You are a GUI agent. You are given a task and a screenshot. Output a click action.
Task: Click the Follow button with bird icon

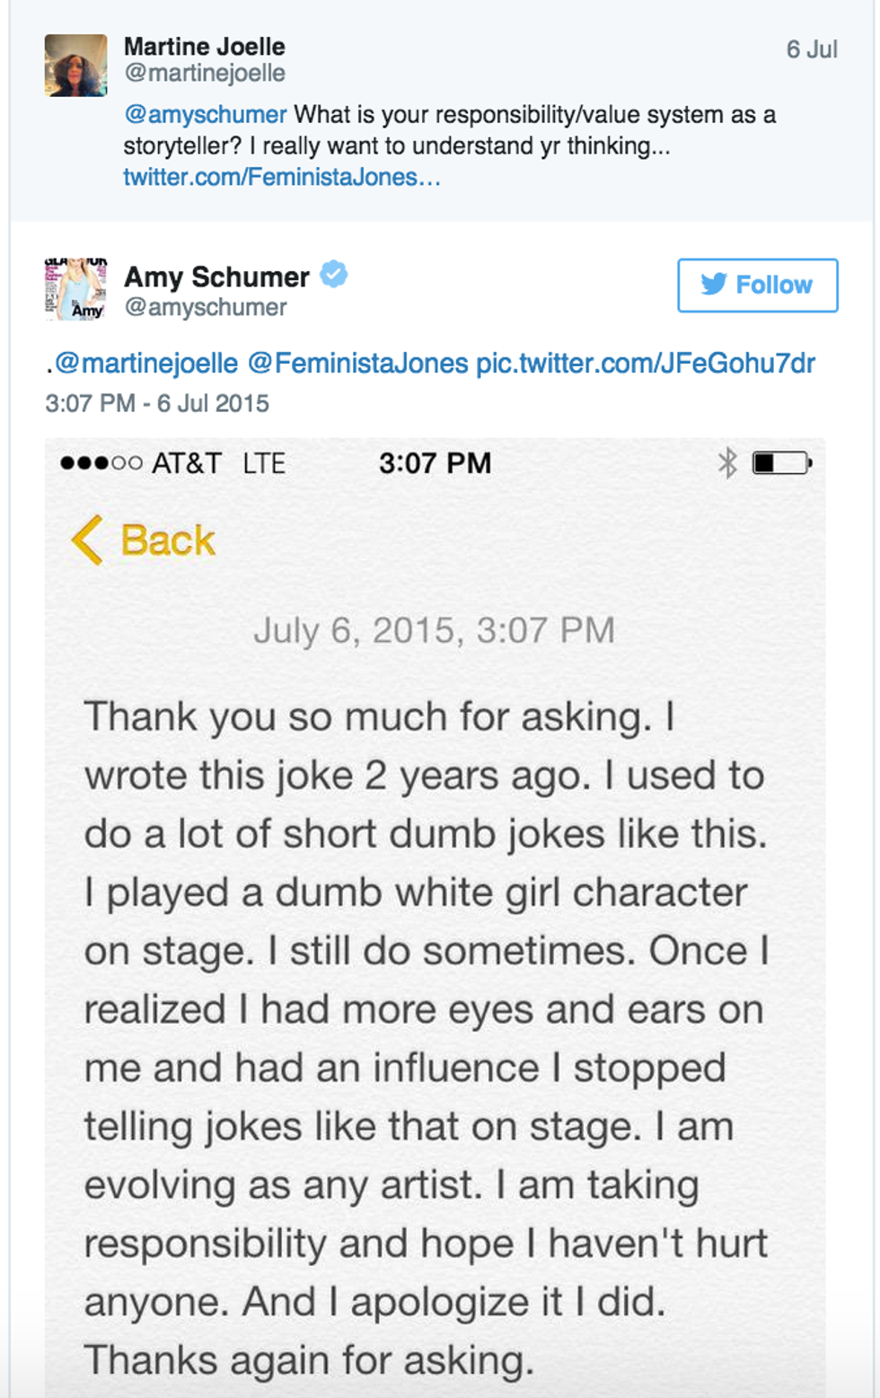click(757, 286)
